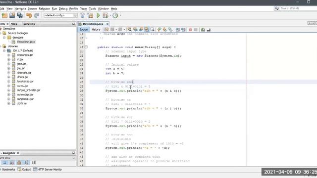The width and height of the screenshot is (317, 178).
Task: Click the Previous Bookmark editor icon
Action: pos(159,30)
